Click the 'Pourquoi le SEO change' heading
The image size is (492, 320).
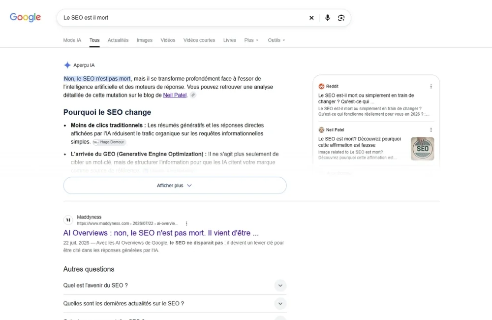click(107, 112)
